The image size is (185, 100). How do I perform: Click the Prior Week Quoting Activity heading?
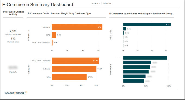click(x=14, y=13)
